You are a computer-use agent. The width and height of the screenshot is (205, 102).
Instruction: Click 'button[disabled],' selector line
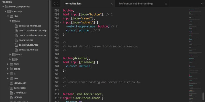click(x=76, y=58)
